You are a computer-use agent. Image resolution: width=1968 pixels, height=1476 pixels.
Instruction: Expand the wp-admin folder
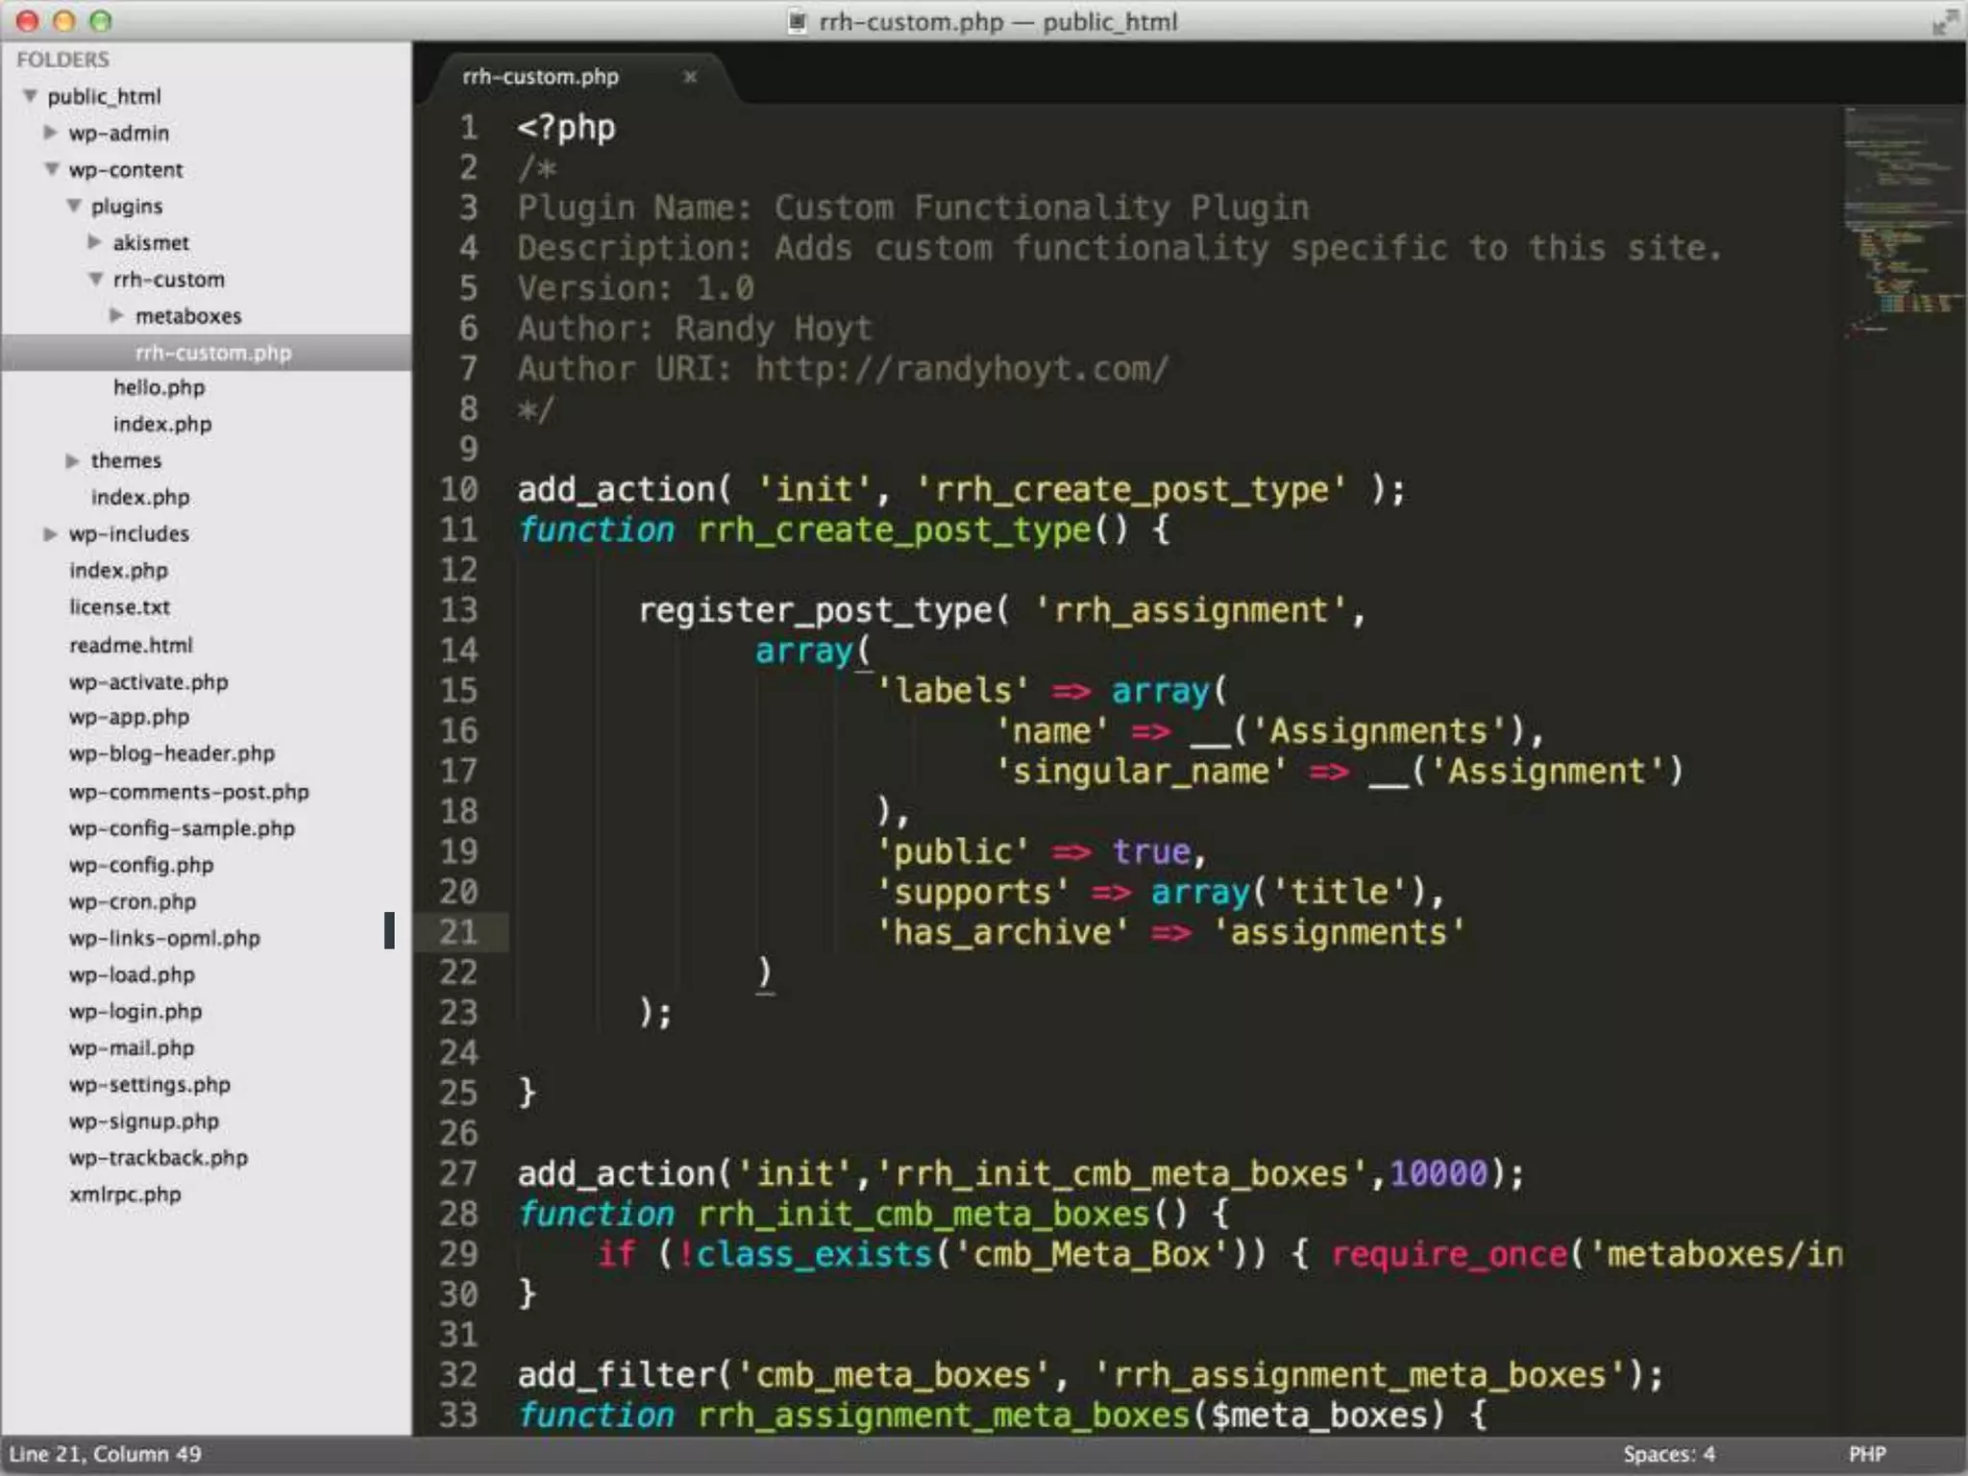[51, 133]
